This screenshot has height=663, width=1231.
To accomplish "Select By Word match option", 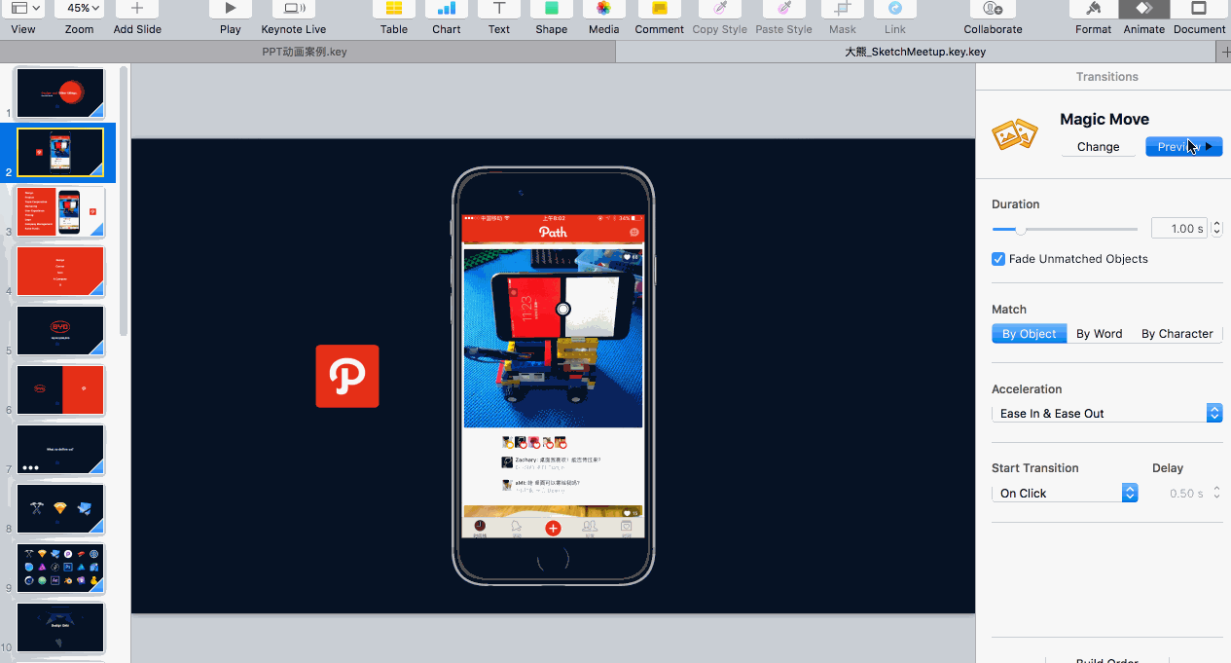I will 1099,334.
